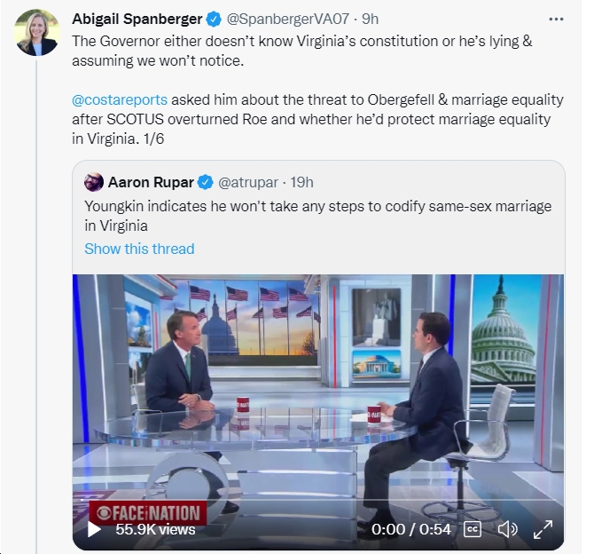Click Abigail Spanberger's verified badge
Image resolution: width=594 pixels, height=554 pixels.
[x=214, y=19]
